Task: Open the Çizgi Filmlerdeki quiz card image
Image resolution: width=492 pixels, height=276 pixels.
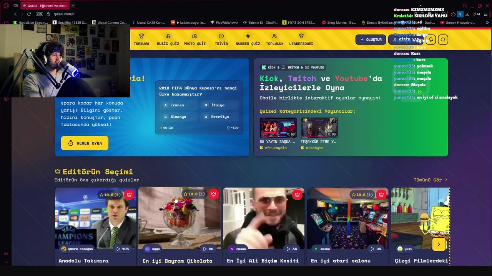Action: click(421, 219)
